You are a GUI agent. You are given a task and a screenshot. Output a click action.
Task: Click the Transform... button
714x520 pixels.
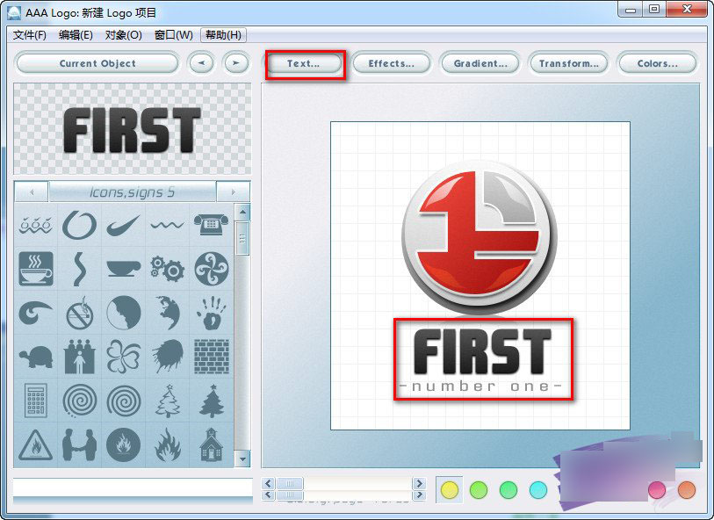tap(569, 64)
